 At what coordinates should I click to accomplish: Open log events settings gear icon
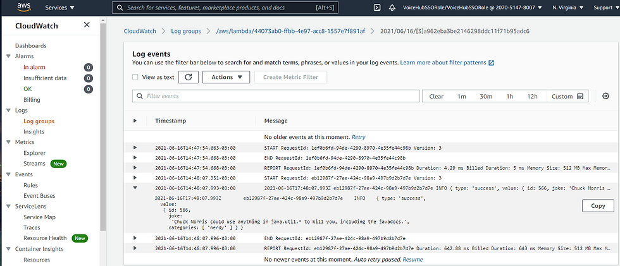[x=605, y=96]
